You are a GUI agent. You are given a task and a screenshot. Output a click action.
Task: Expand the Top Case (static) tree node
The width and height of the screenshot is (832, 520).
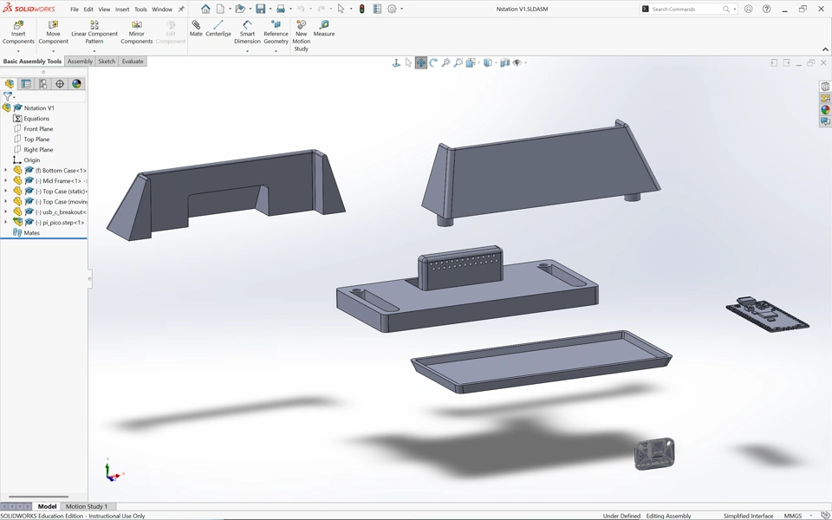(6, 191)
